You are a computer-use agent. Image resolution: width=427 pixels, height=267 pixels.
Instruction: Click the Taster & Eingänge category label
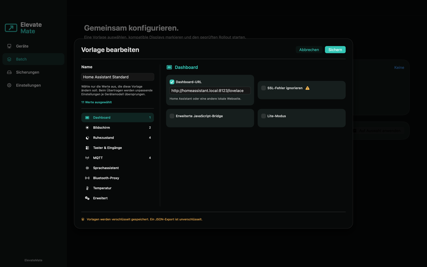(x=107, y=148)
